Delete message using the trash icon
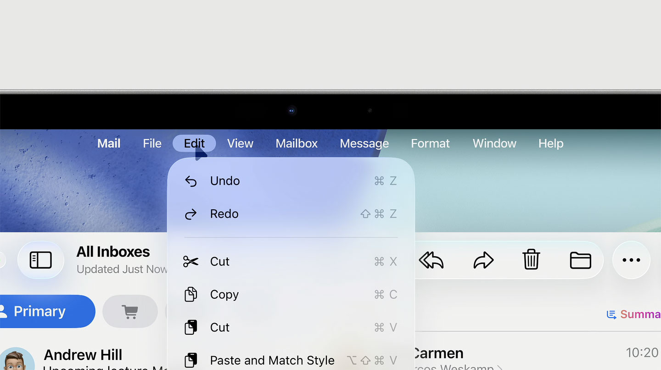 coord(531,259)
